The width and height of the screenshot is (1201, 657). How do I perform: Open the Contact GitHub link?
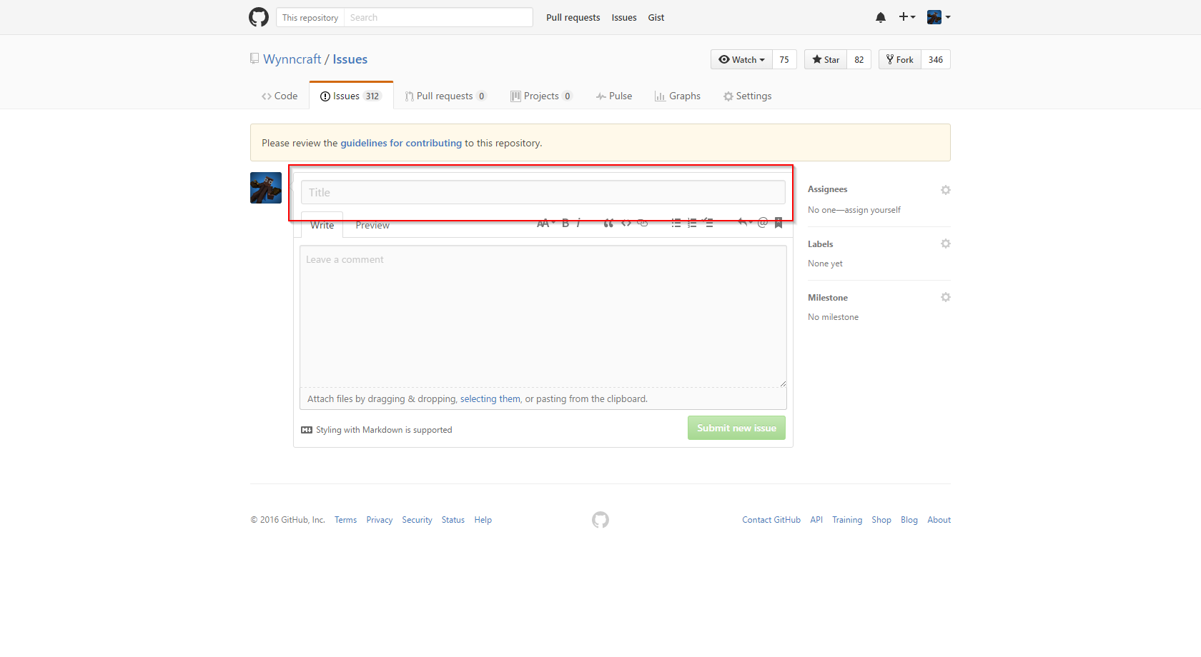771,520
